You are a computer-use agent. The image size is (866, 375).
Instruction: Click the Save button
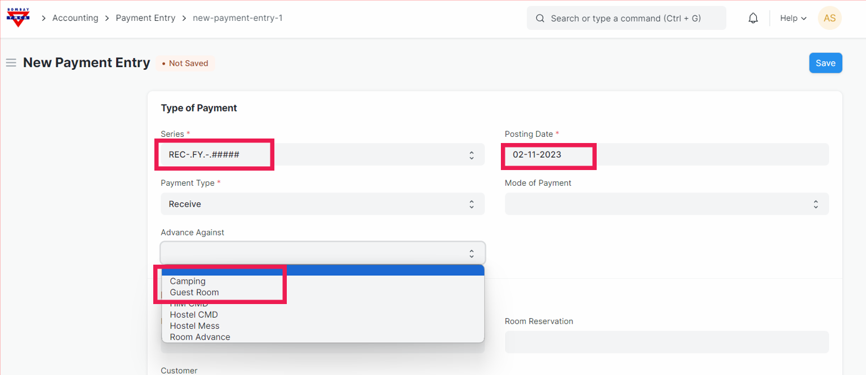[825, 63]
